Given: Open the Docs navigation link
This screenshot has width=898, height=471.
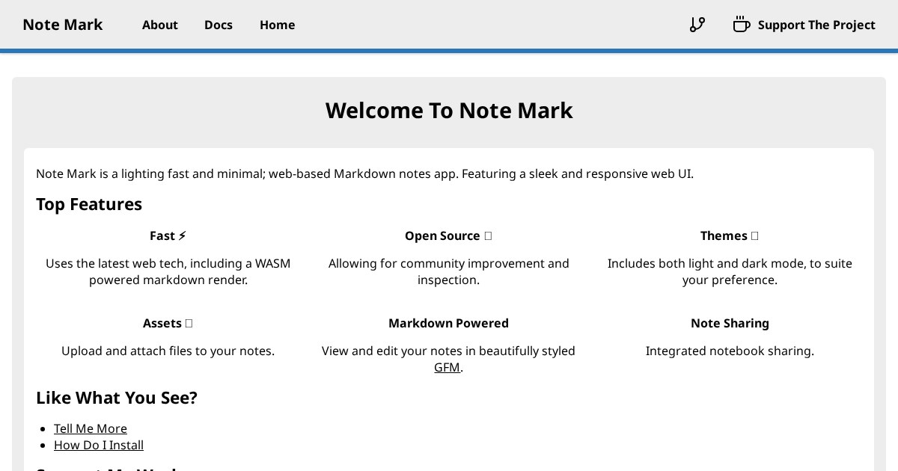Looking at the screenshot, I should click(x=219, y=25).
